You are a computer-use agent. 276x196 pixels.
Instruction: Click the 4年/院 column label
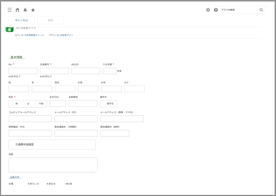[69, 184]
